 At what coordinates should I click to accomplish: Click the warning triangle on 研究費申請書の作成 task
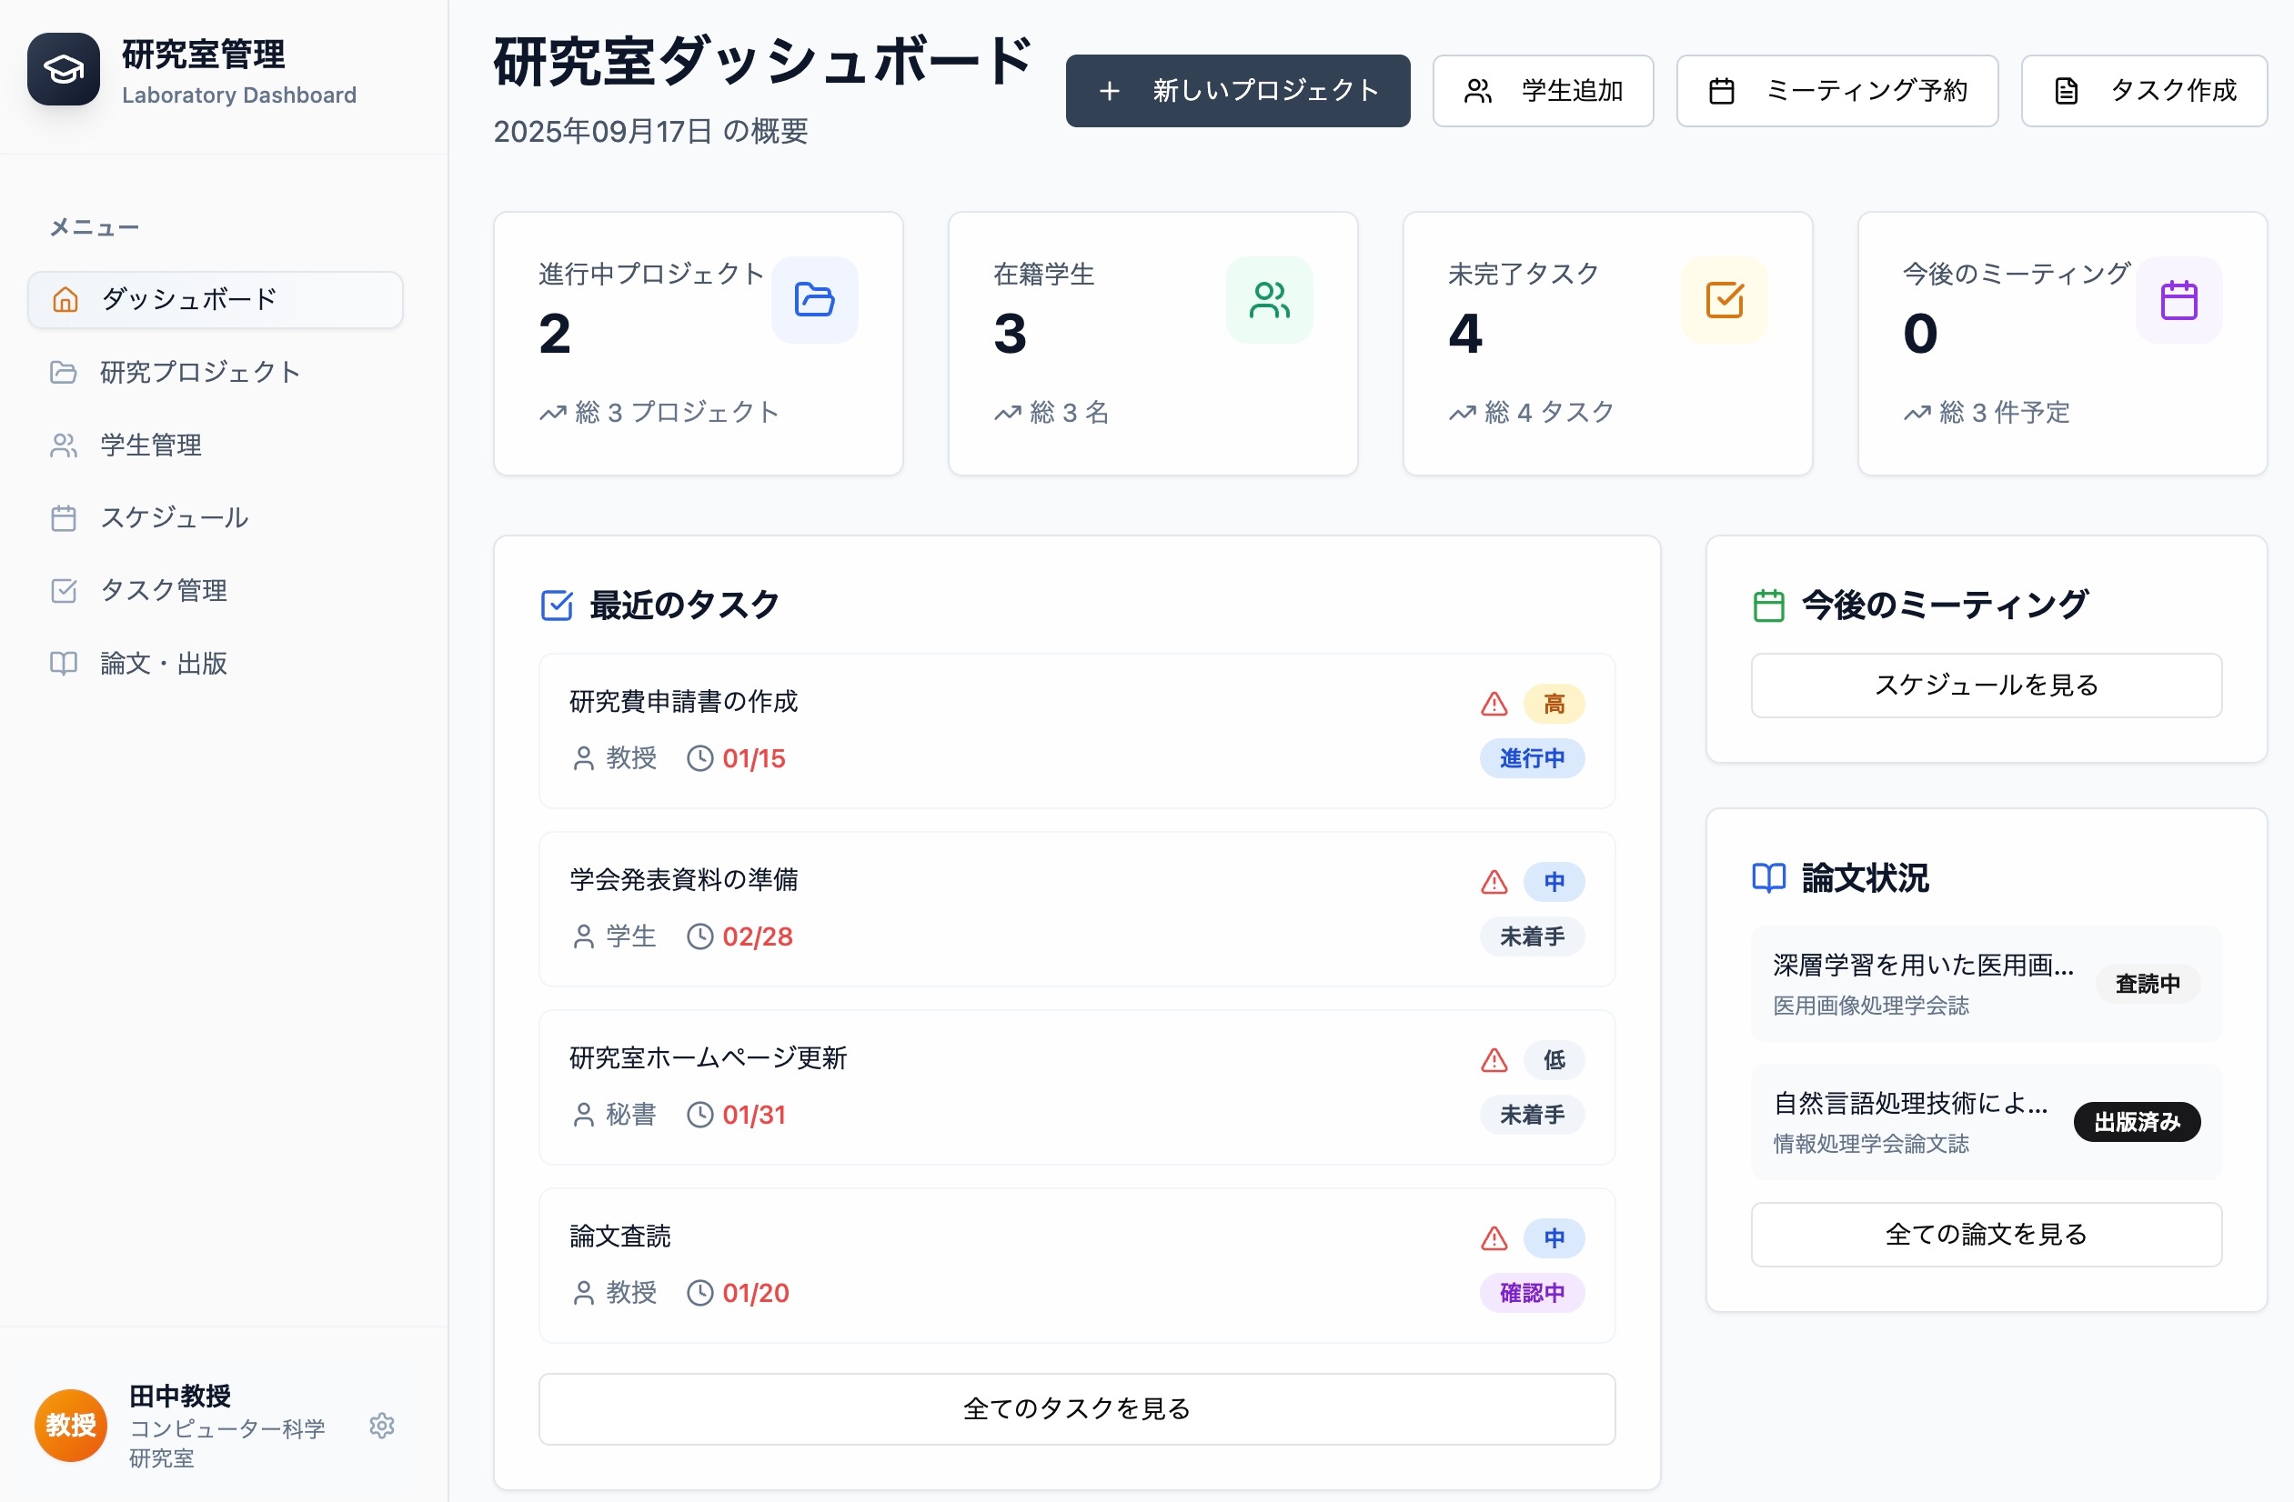(1493, 704)
